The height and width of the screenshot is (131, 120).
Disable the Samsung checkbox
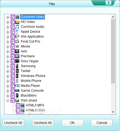tap(13, 66)
